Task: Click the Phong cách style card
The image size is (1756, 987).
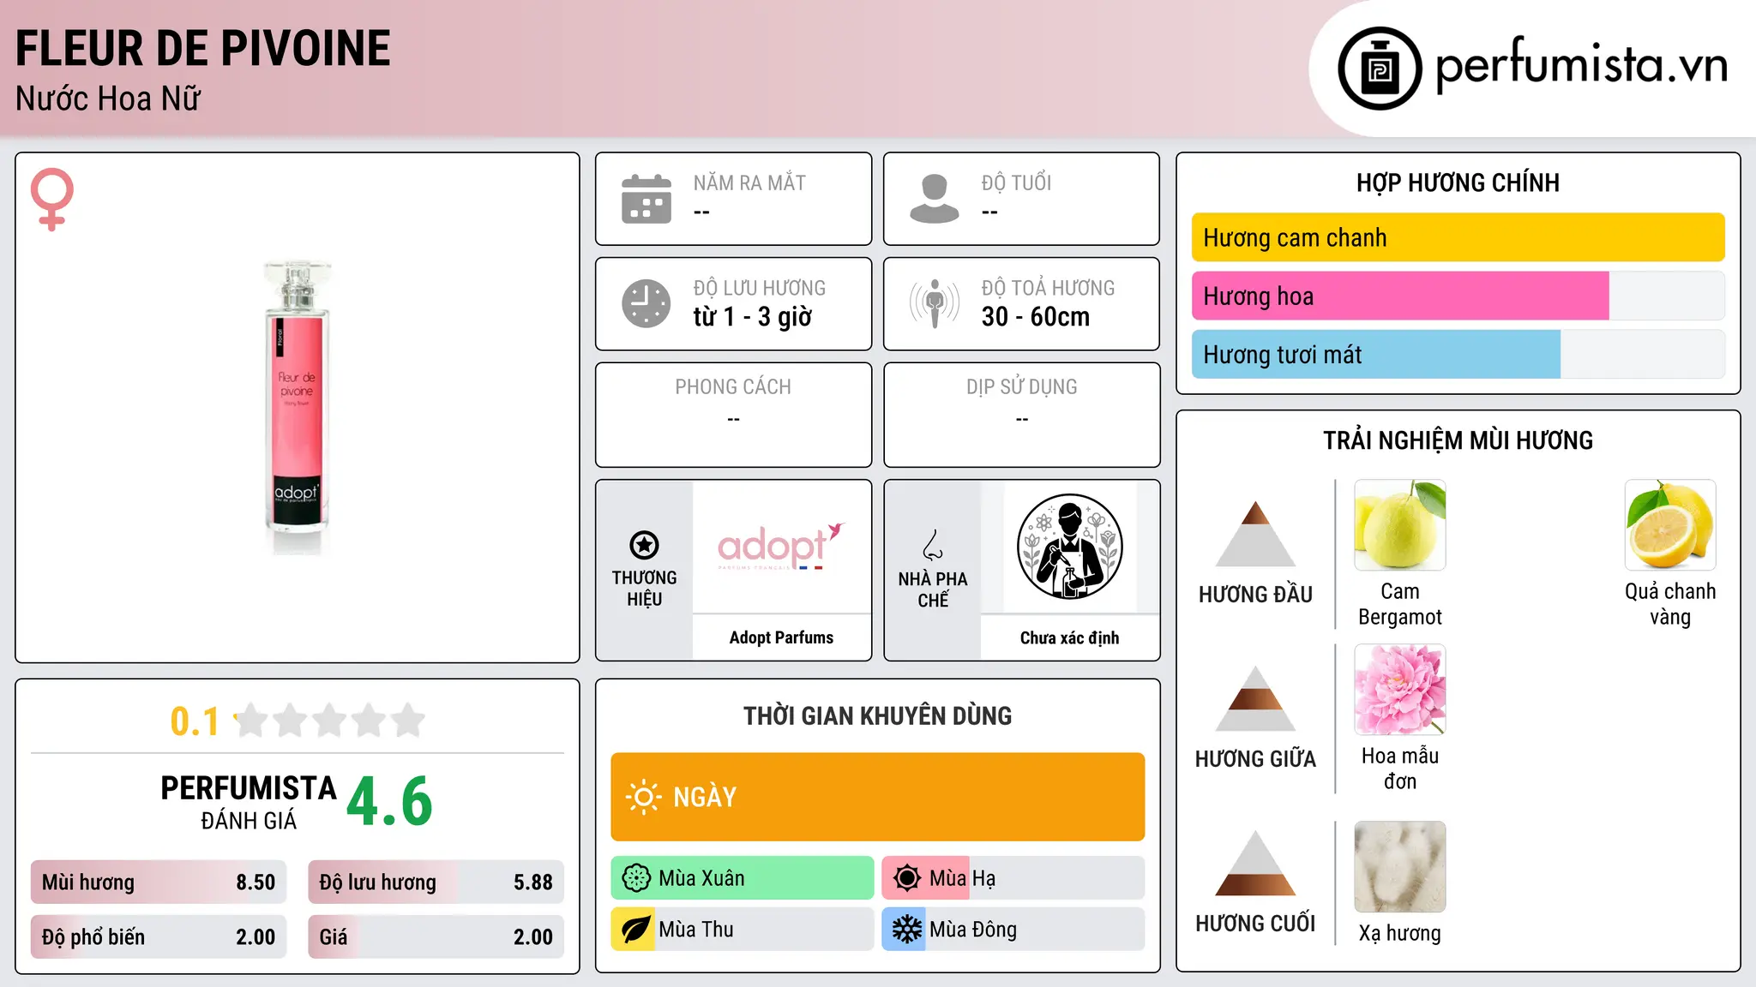Action: pyautogui.click(x=733, y=415)
